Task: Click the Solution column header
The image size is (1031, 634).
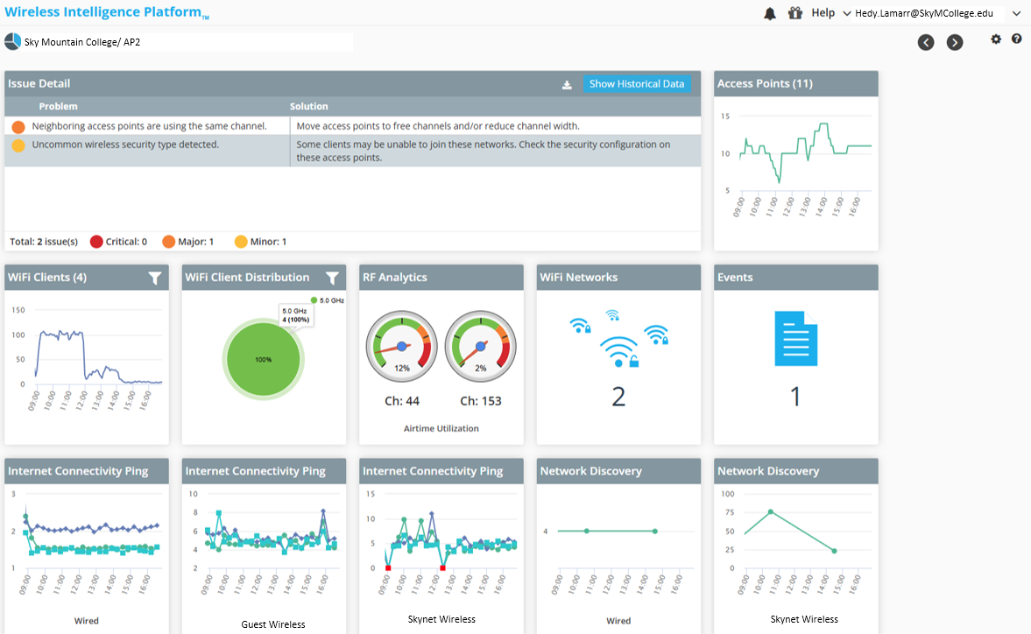Action: click(x=309, y=107)
